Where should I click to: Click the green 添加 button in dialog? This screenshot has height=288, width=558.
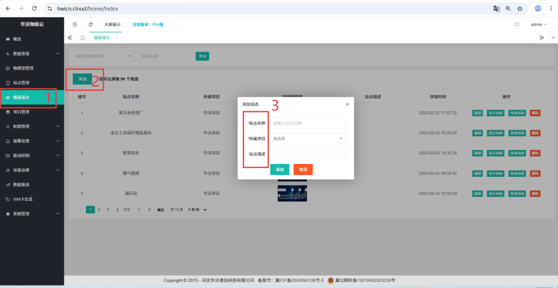pyautogui.click(x=280, y=169)
